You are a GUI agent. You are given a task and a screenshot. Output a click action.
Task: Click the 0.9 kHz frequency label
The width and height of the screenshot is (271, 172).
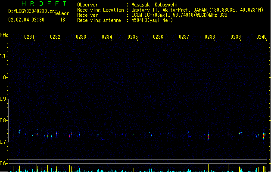(3, 99)
